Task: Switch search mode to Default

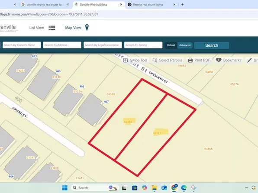Action: [171, 45]
